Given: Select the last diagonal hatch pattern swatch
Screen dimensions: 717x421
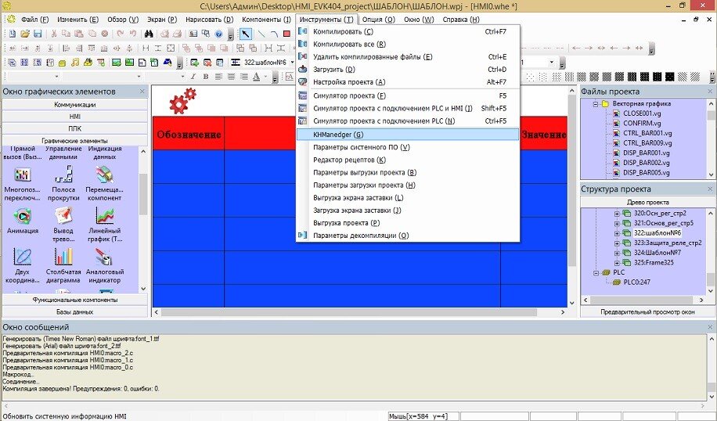Looking at the screenshot, I should [x=694, y=77].
